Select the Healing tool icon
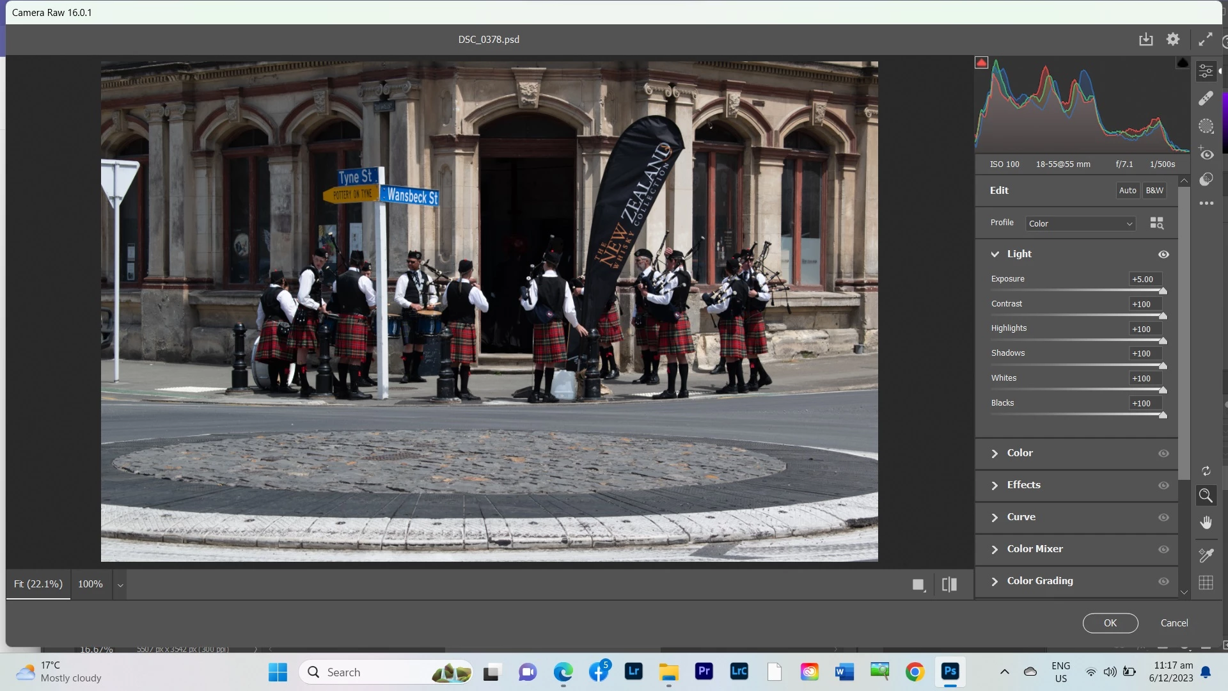 [x=1206, y=99]
